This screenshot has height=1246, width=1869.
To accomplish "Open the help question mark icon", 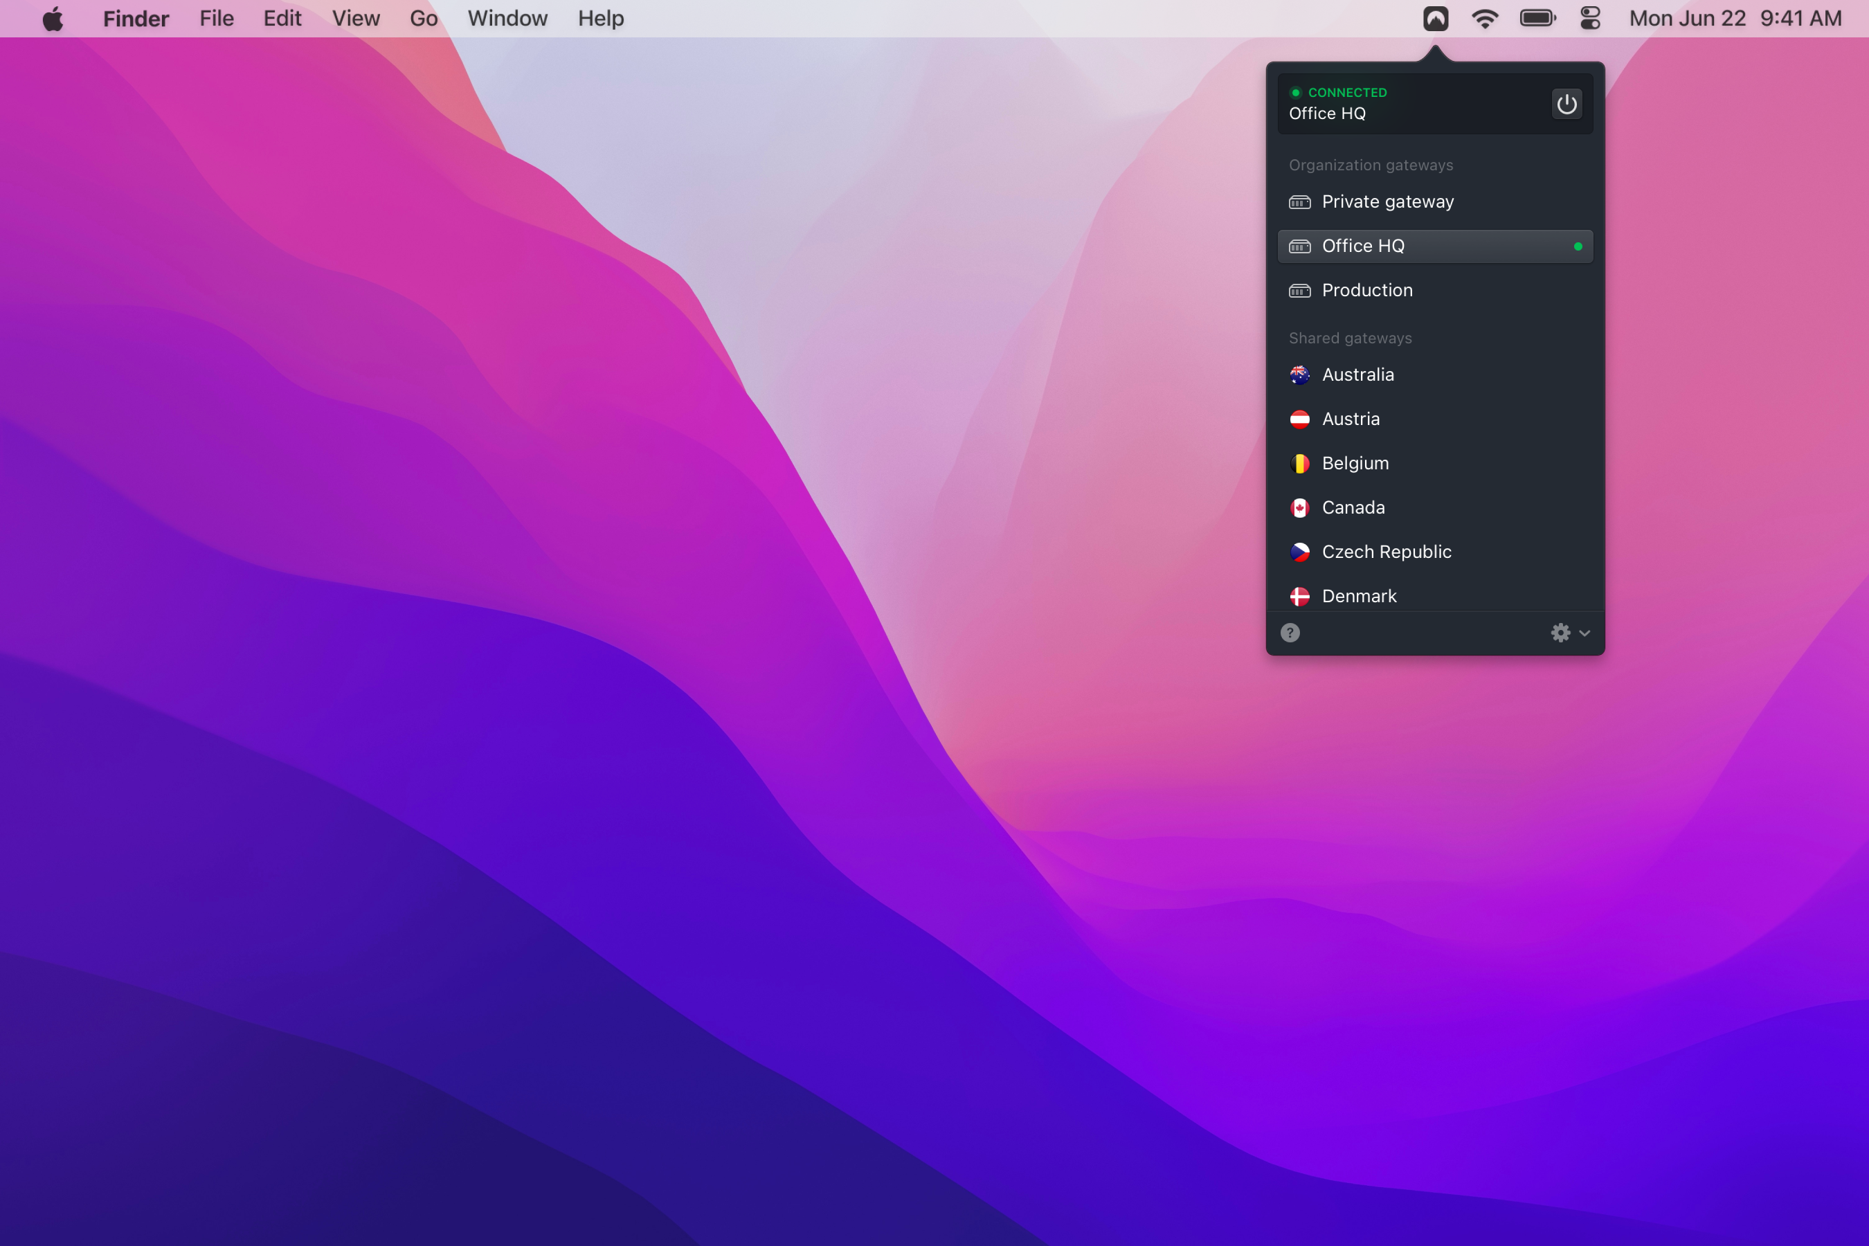I will point(1290,633).
